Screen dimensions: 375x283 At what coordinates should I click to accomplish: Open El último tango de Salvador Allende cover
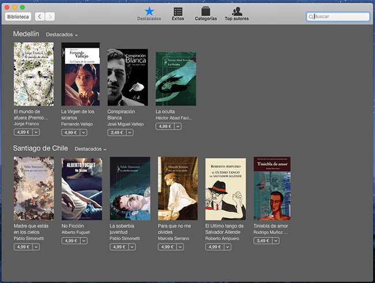coord(226,189)
